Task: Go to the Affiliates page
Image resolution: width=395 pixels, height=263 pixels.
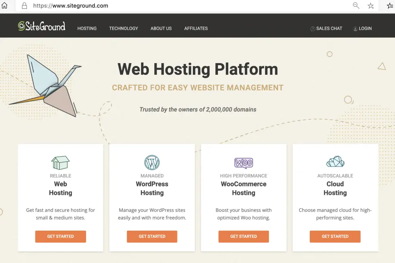Action: point(196,28)
